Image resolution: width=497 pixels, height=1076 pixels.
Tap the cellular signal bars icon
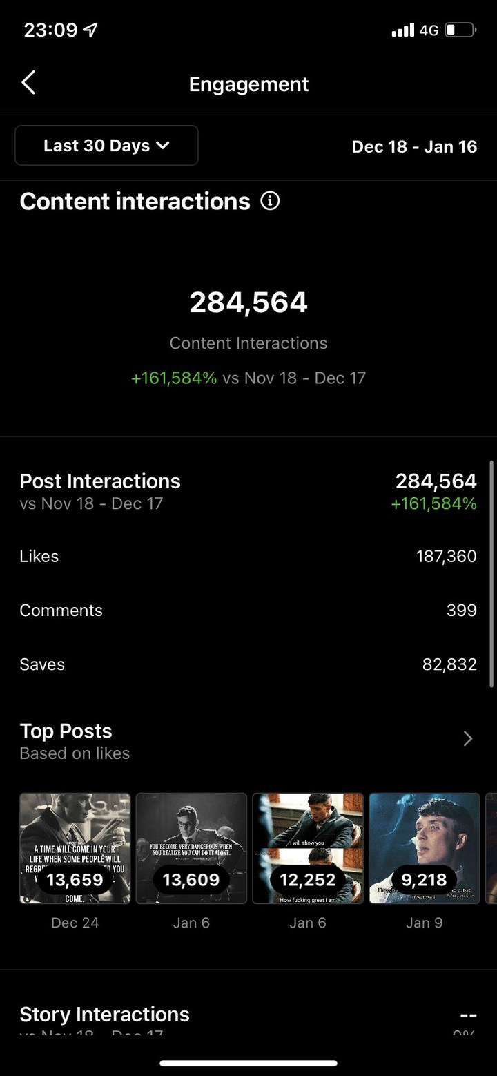point(402,30)
